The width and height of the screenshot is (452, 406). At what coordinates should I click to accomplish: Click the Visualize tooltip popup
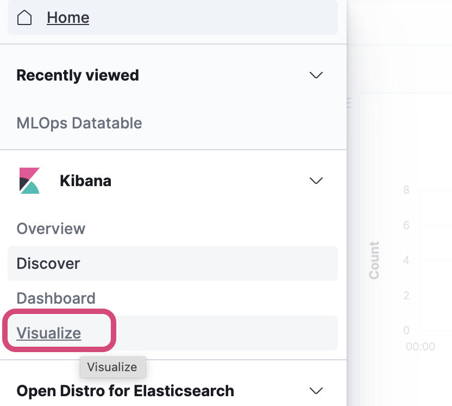coord(112,367)
